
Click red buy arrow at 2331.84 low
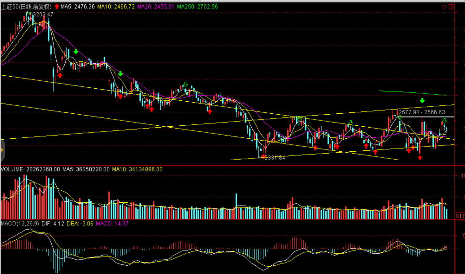pyautogui.click(x=263, y=157)
